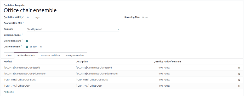Open the Company dropdown arrow
The width and height of the screenshot is (244, 96).
point(118,29)
